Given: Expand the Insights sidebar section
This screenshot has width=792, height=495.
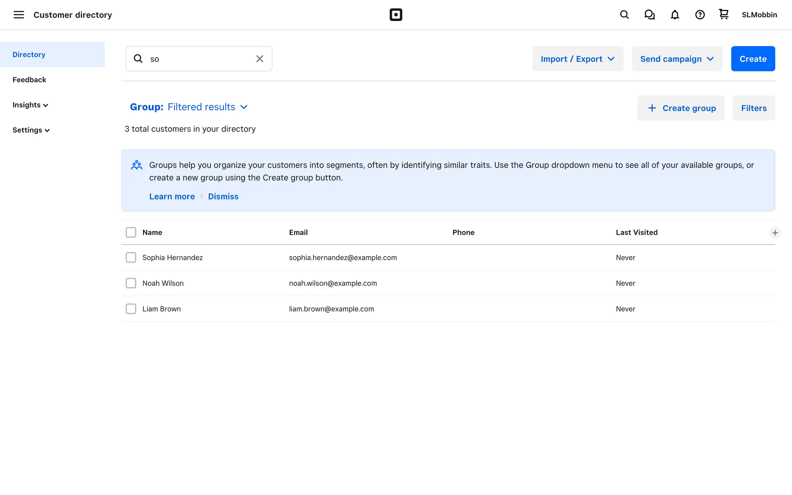Looking at the screenshot, I should click(30, 105).
